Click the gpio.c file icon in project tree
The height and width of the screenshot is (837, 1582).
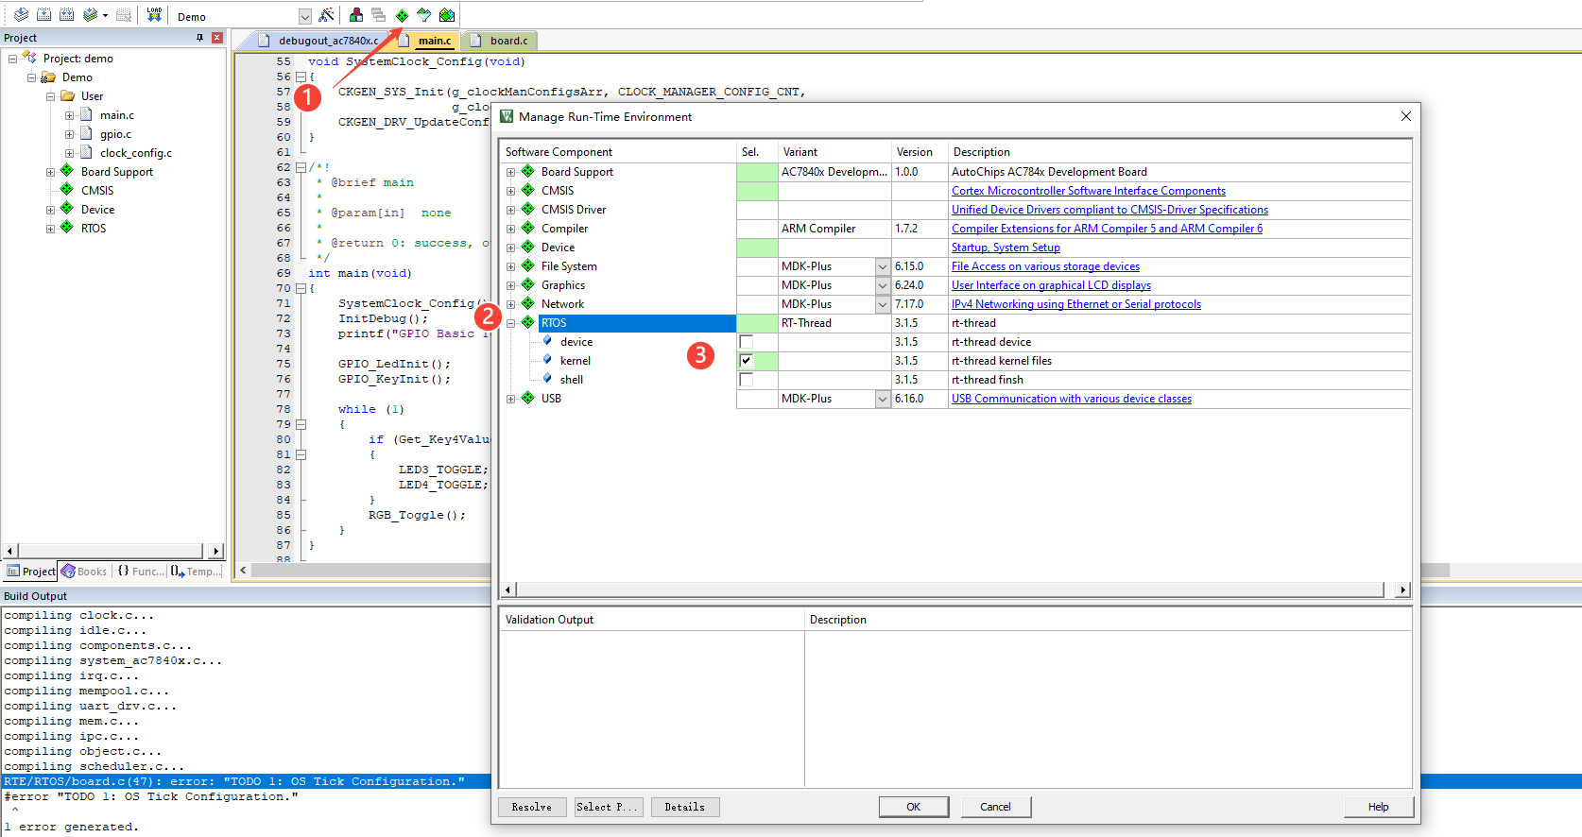(x=86, y=134)
